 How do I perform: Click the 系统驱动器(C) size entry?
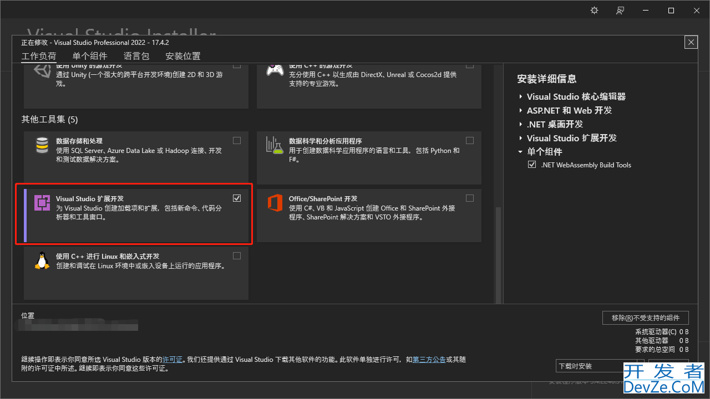pyautogui.click(x=662, y=332)
